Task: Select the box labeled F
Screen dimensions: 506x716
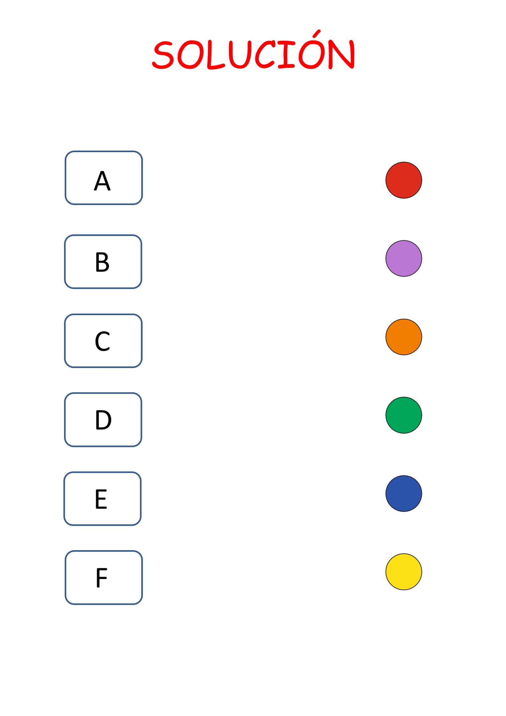Action: click(x=103, y=578)
